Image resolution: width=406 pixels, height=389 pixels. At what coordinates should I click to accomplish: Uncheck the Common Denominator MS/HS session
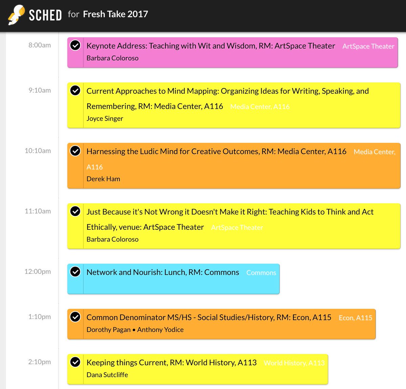(75, 317)
